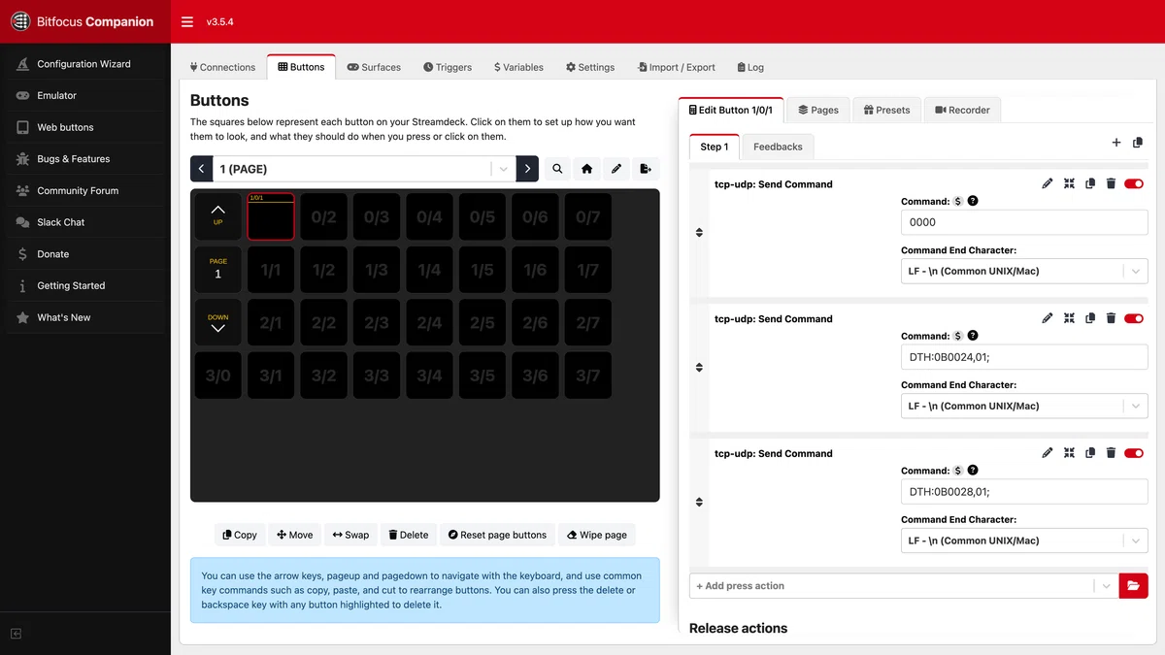Switch to the Import / Export tab

[x=677, y=67]
